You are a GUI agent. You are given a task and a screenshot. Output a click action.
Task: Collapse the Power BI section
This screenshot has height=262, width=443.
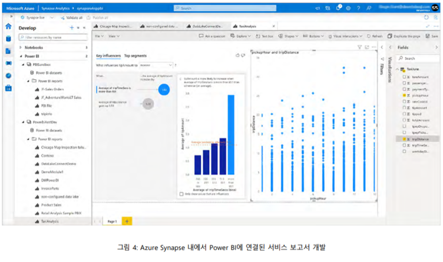(21, 56)
